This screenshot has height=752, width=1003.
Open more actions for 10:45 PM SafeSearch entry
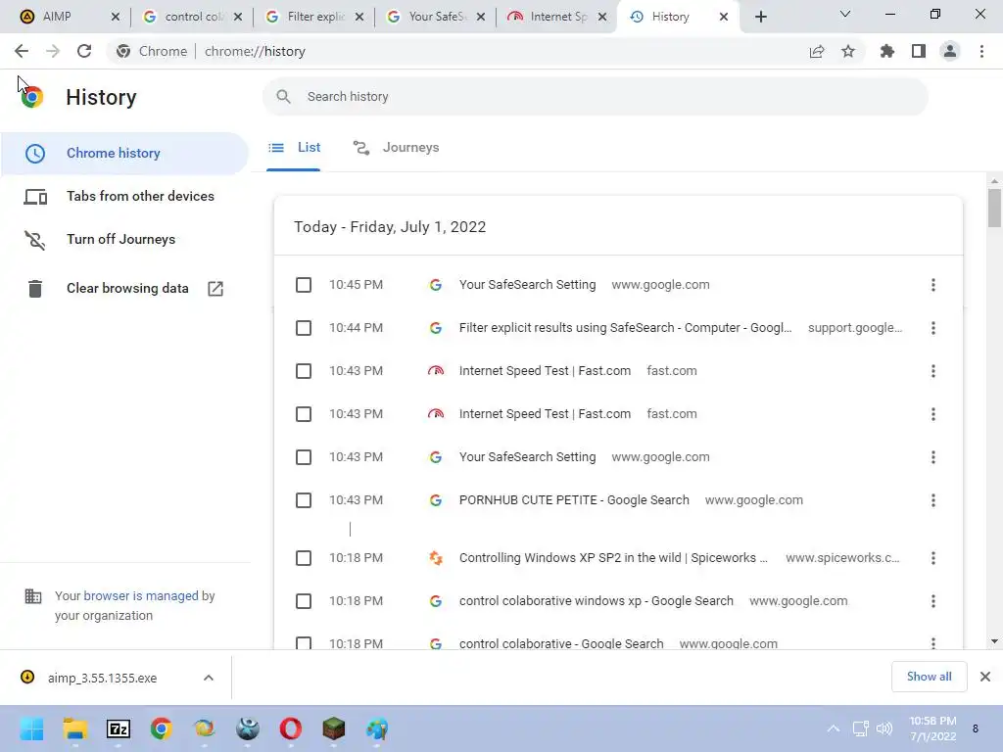(x=933, y=285)
